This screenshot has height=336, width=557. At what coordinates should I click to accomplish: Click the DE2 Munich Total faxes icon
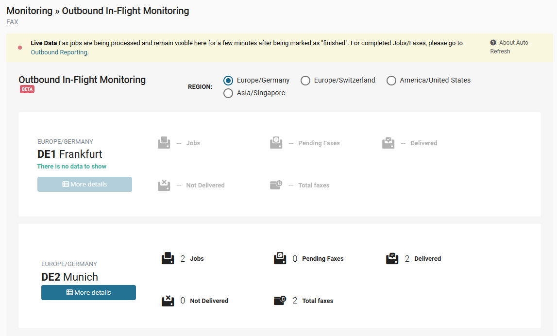tap(280, 301)
